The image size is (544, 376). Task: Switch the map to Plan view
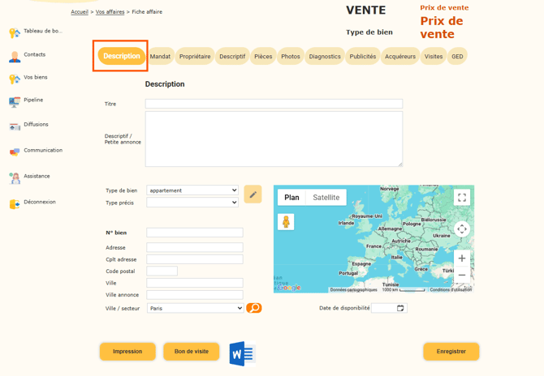pyautogui.click(x=291, y=198)
